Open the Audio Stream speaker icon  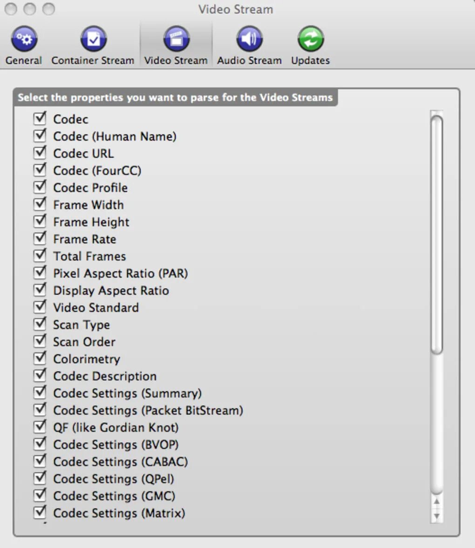249,39
